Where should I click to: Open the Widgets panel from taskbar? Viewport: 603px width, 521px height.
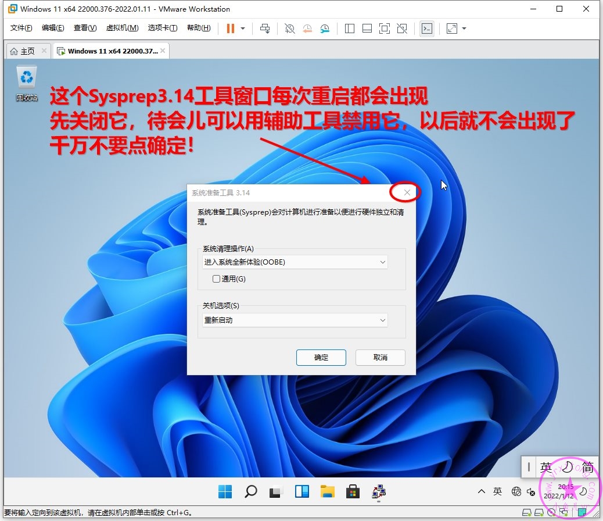(x=302, y=492)
